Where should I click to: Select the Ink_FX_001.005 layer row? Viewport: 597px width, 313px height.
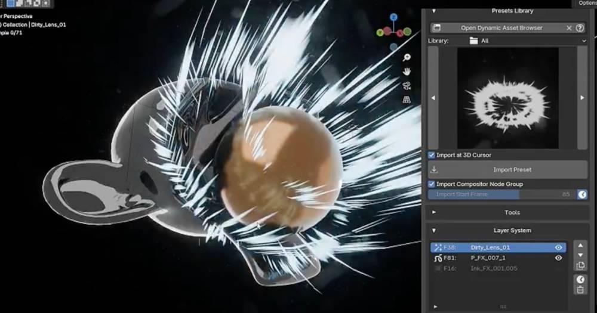[498, 268]
